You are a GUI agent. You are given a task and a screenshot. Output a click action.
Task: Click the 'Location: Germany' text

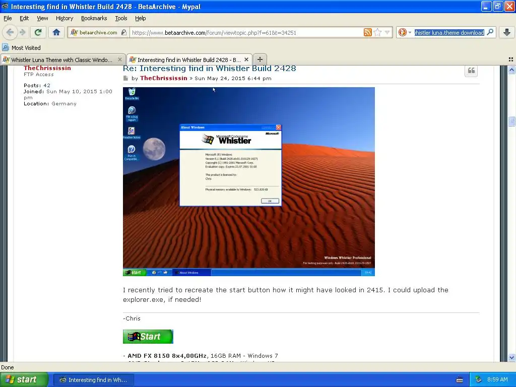[50, 104]
